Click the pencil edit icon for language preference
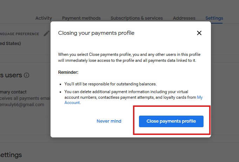 46,34
